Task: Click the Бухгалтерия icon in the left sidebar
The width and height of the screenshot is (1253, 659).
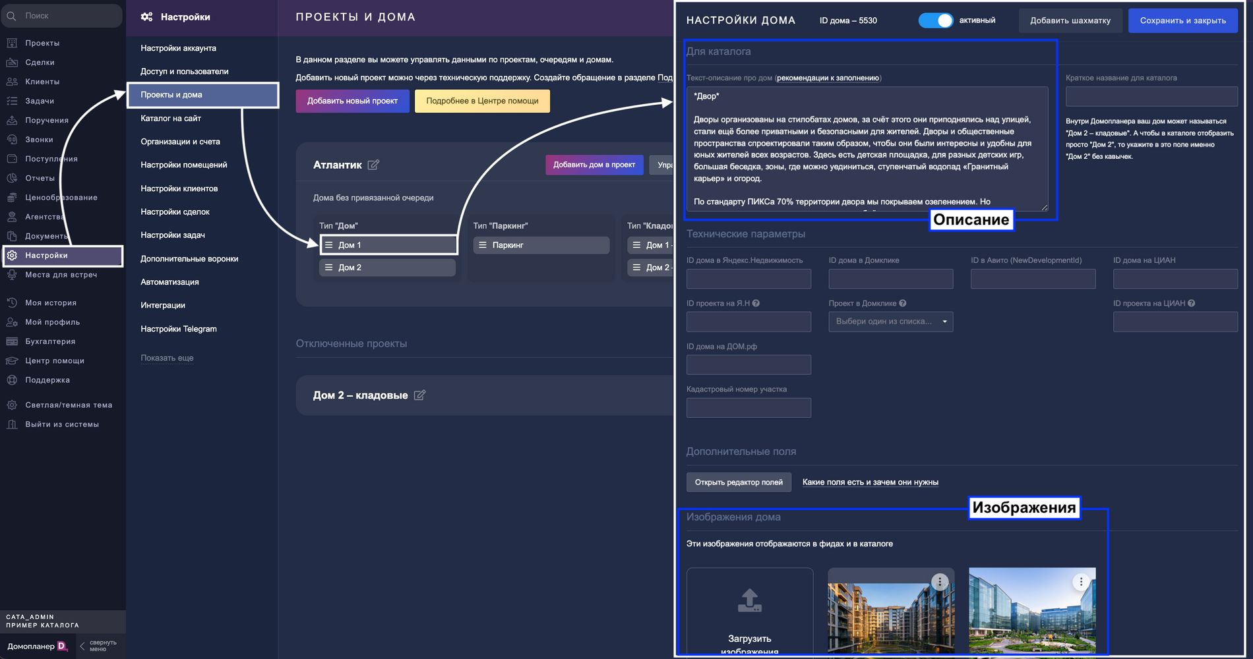Action: (x=12, y=341)
